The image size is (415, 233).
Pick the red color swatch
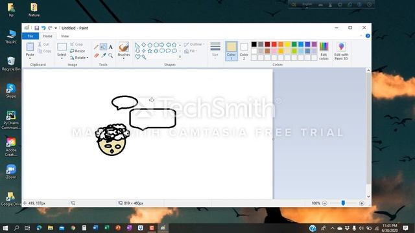[x=274, y=45]
